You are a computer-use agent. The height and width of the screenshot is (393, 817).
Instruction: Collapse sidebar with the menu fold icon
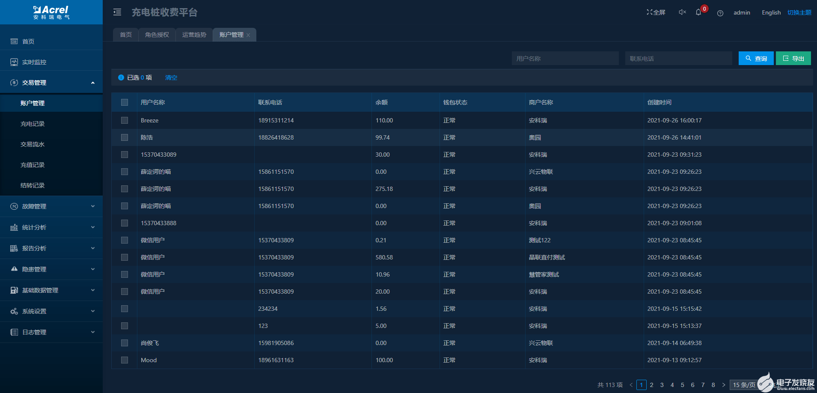tap(117, 12)
